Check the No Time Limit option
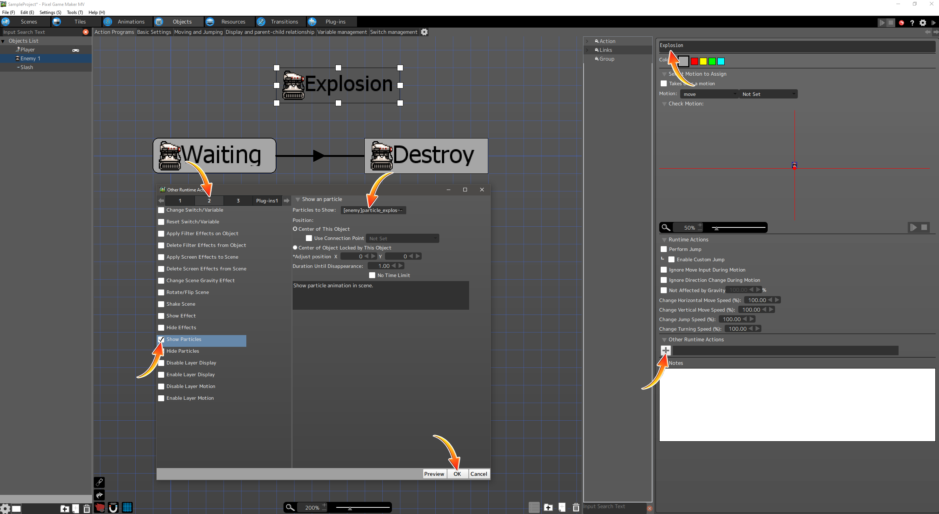Image resolution: width=939 pixels, height=514 pixels. click(372, 276)
